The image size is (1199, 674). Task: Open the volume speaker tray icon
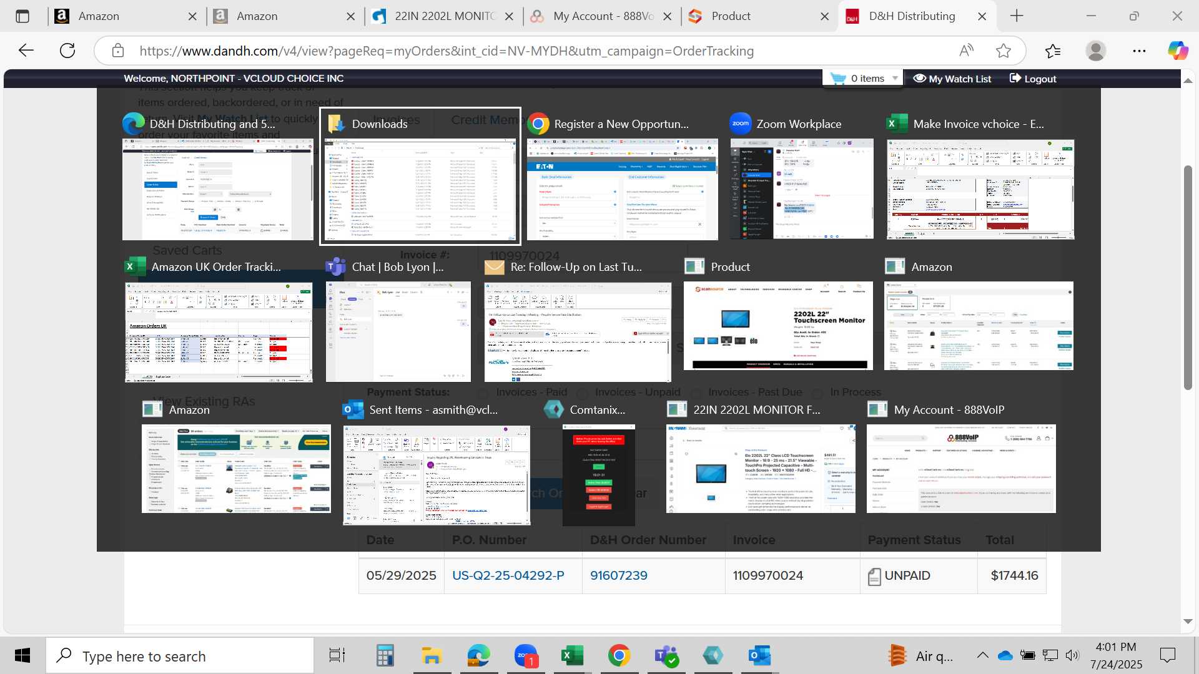point(1073,655)
